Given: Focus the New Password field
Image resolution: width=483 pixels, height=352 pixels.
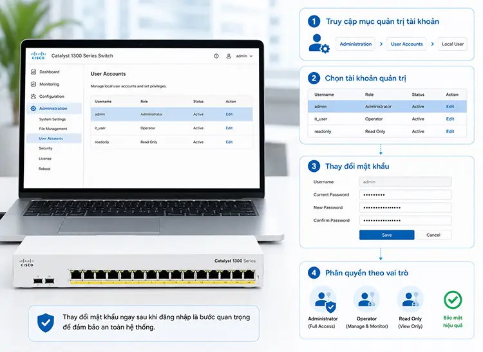Looking at the screenshot, I should 405,207.
